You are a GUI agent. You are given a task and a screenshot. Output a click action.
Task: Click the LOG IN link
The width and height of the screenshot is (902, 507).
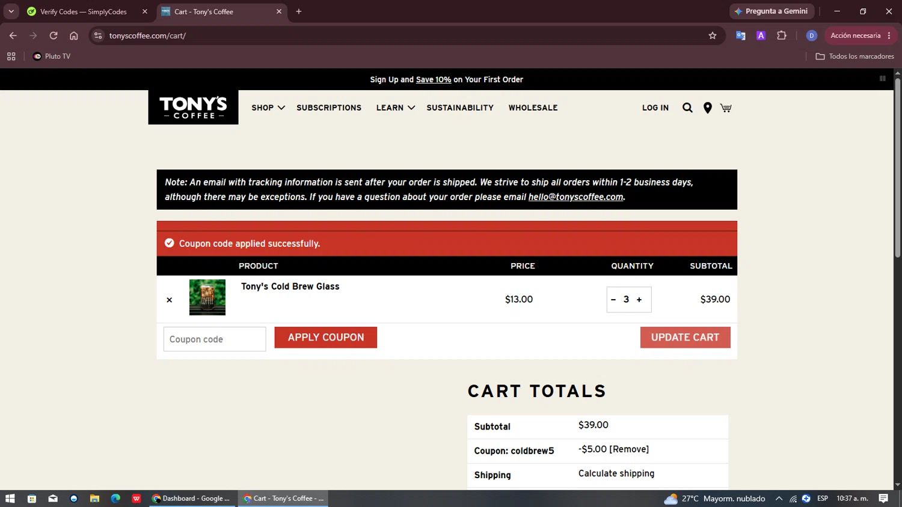click(655, 108)
